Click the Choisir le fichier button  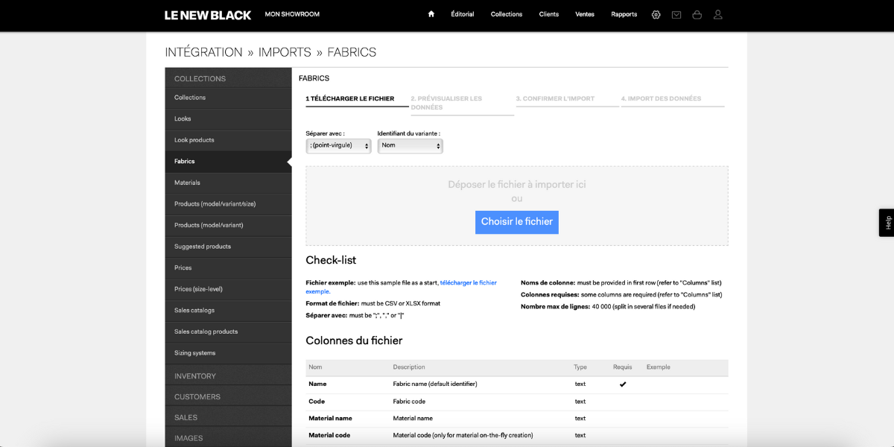click(516, 222)
